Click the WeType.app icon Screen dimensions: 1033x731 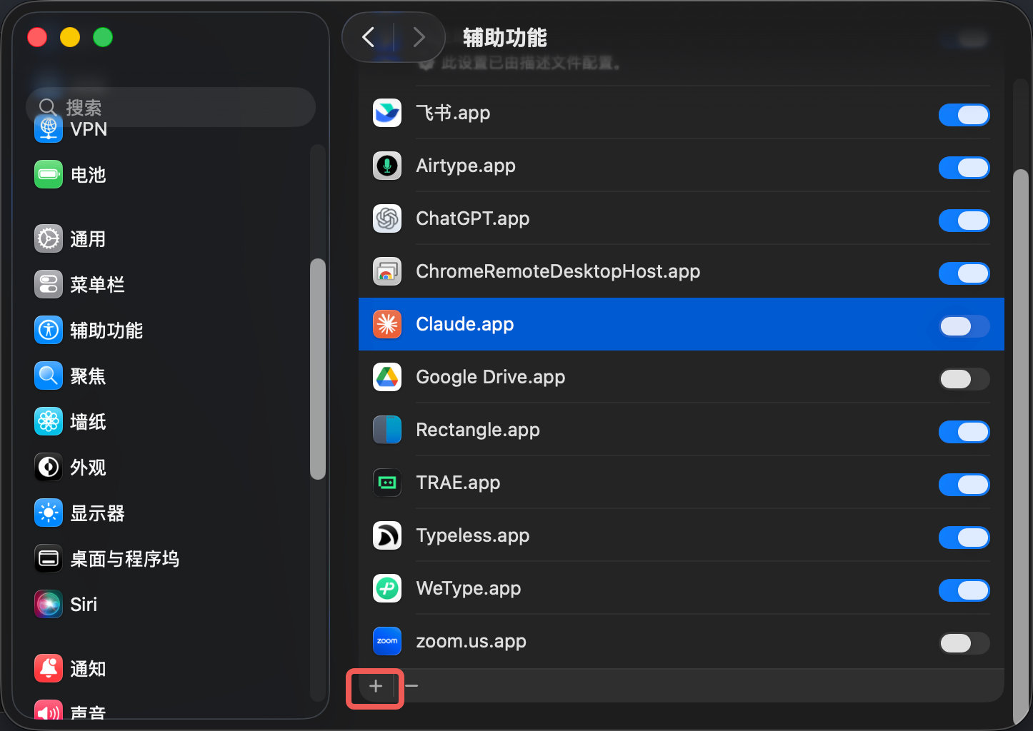pyautogui.click(x=386, y=588)
